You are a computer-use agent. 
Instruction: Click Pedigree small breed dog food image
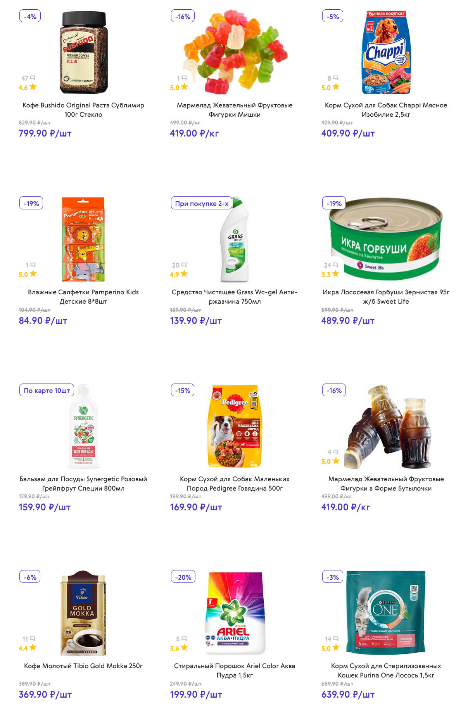click(235, 426)
